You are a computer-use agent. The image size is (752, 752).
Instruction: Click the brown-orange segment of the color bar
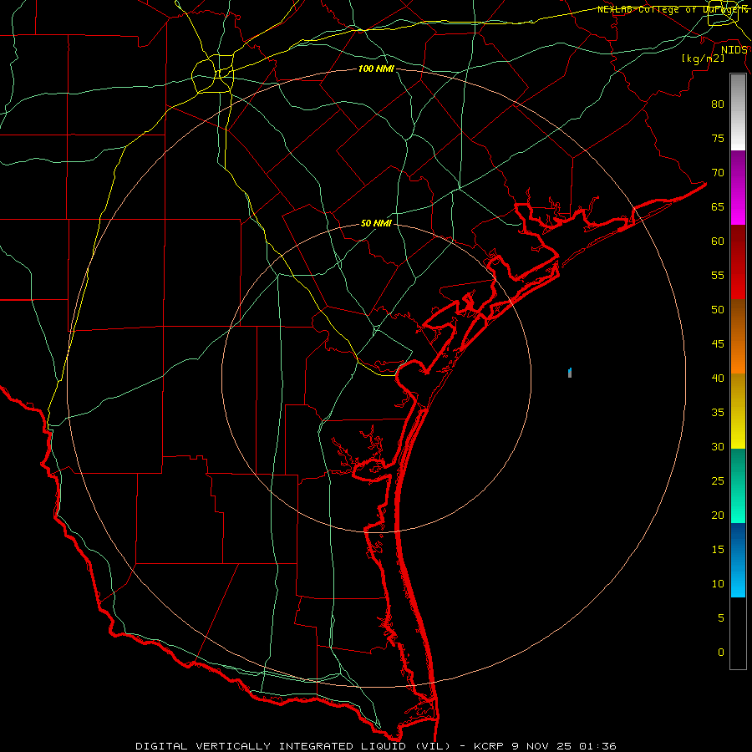pos(738,336)
